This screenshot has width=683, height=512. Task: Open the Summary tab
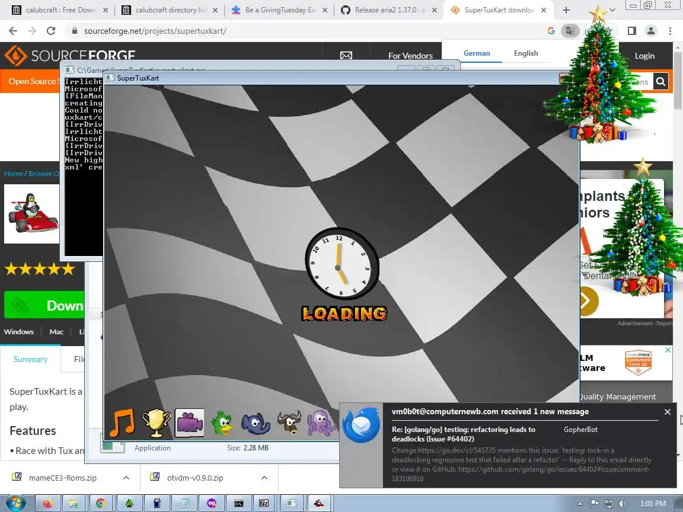pyautogui.click(x=30, y=359)
